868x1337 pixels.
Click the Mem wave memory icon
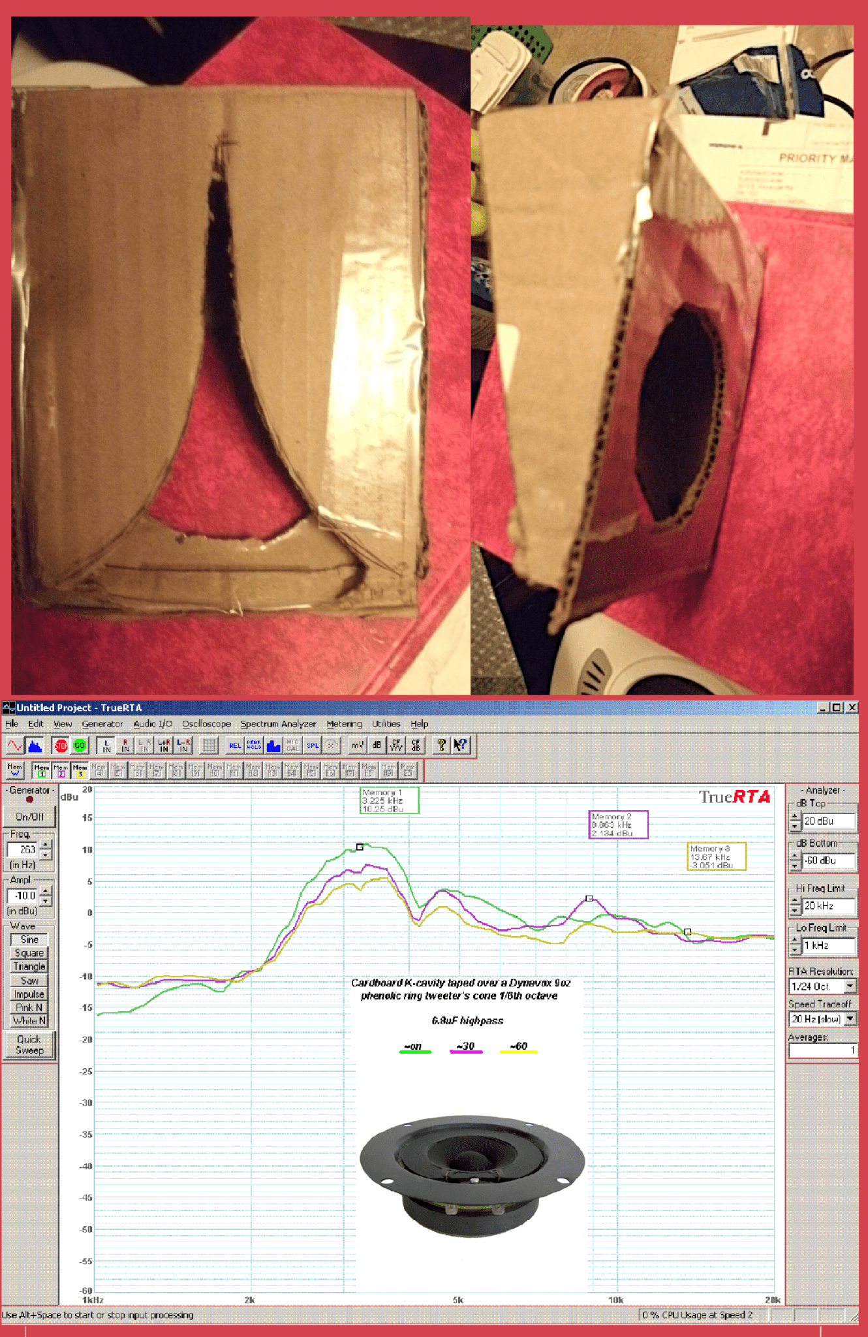[15, 770]
